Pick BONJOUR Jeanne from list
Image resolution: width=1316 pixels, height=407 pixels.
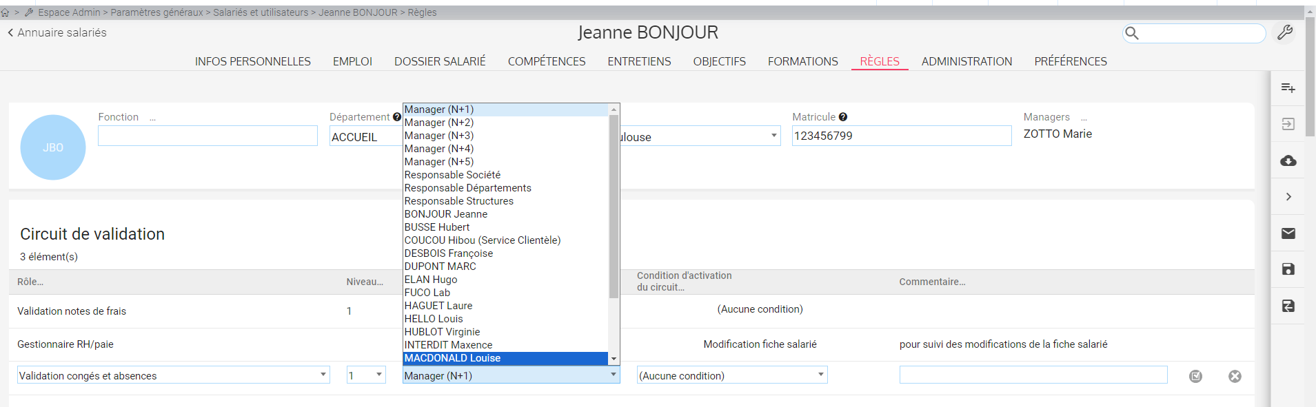point(505,214)
